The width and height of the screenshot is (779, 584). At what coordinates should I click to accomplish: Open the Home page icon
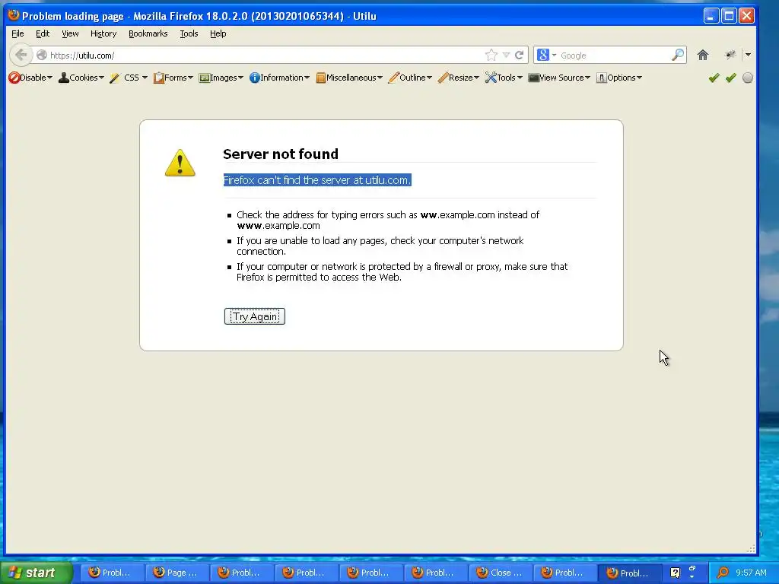[702, 55]
